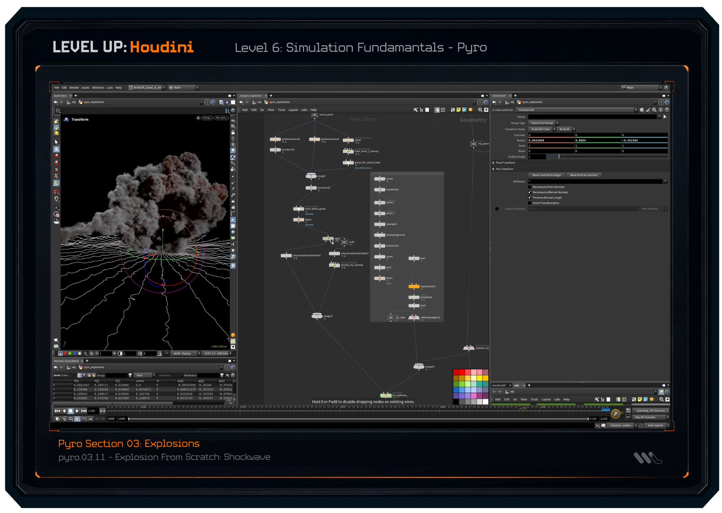Click the Uniform Scale slider handle
Viewport: 722px width, 513px height.
coord(559,157)
